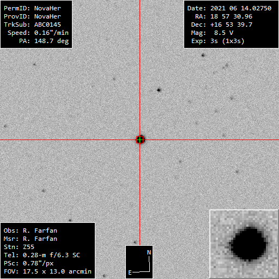This screenshot has height=279, width=279.
Task: Click the N label in the compass box
Action: pos(149,252)
